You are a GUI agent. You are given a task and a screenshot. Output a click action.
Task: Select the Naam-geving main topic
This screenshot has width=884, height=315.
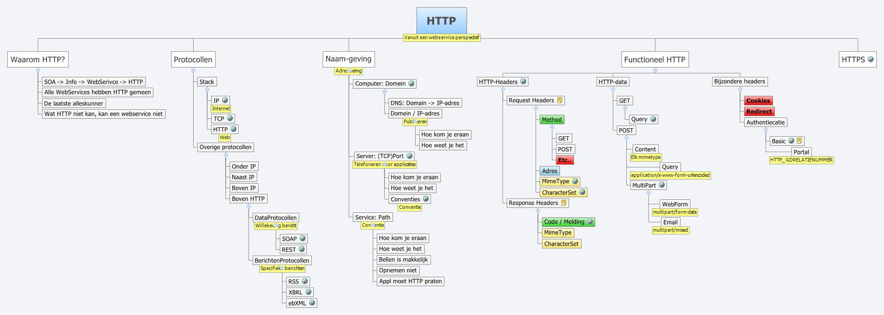coord(348,59)
